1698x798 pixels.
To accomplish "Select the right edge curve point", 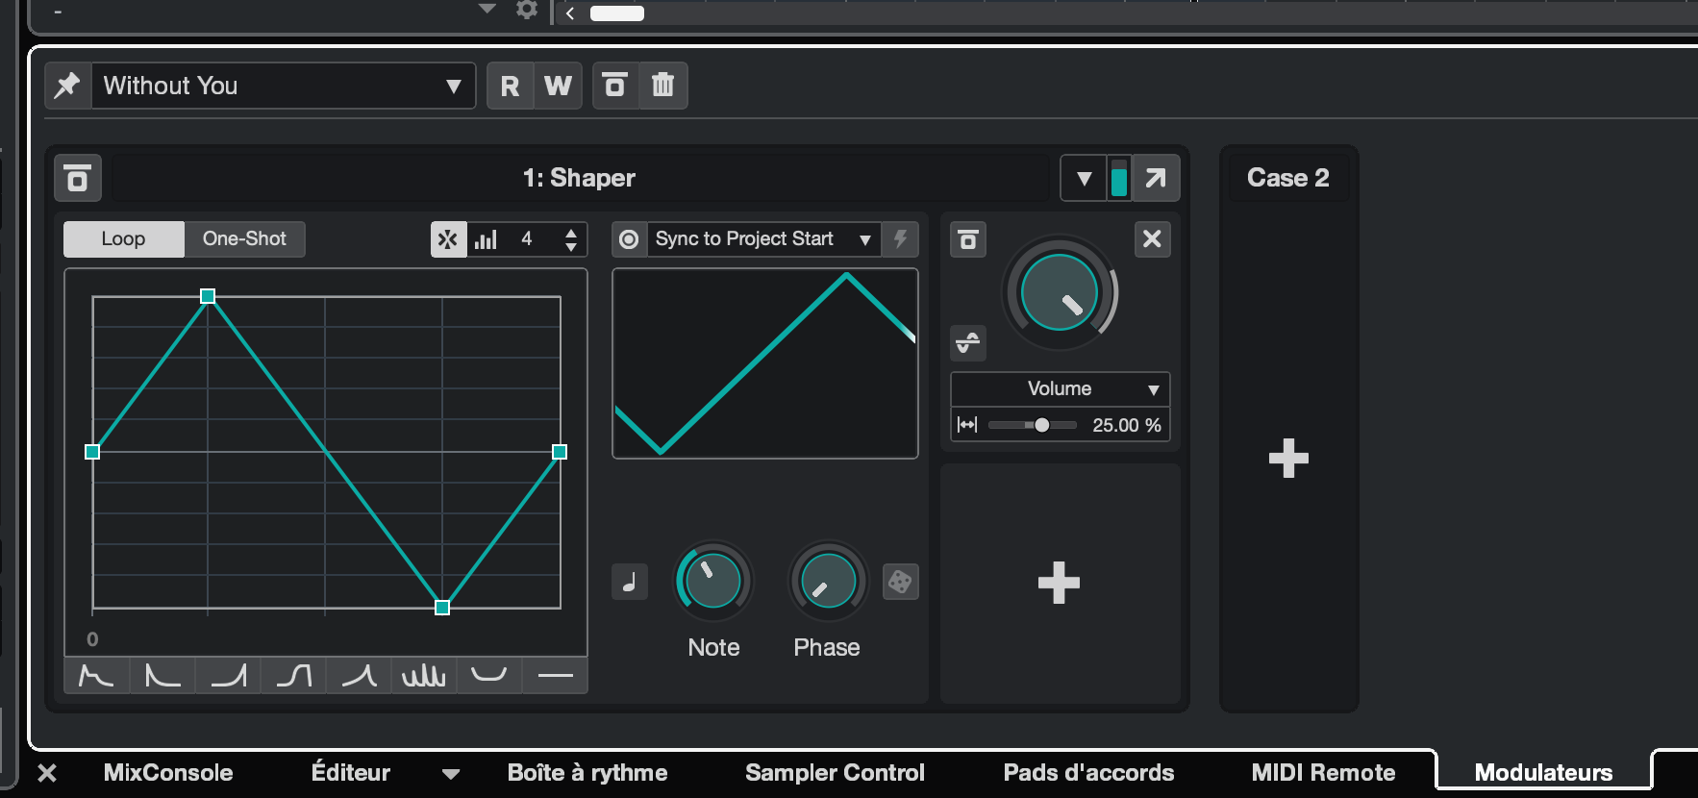I will pyautogui.click(x=560, y=452).
